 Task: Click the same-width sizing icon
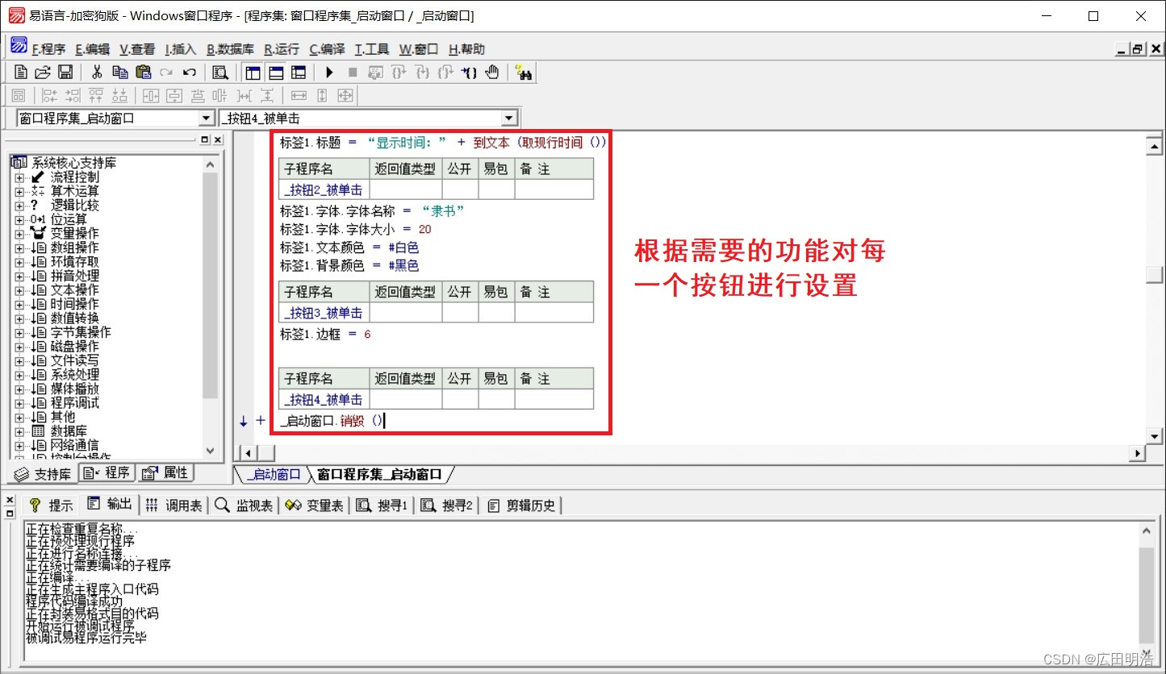click(299, 96)
